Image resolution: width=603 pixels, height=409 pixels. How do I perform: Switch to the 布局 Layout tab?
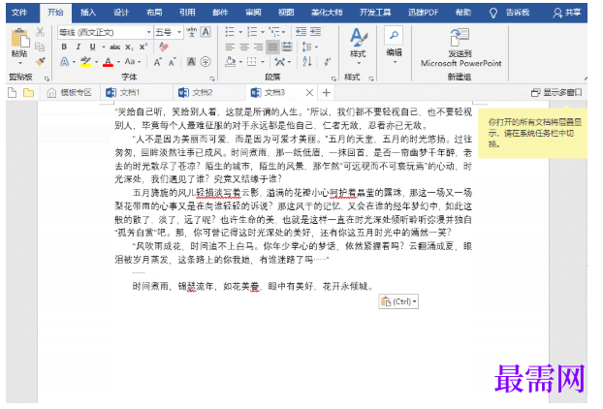tap(154, 13)
